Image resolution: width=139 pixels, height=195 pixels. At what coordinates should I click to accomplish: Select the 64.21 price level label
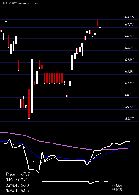[130, 60]
